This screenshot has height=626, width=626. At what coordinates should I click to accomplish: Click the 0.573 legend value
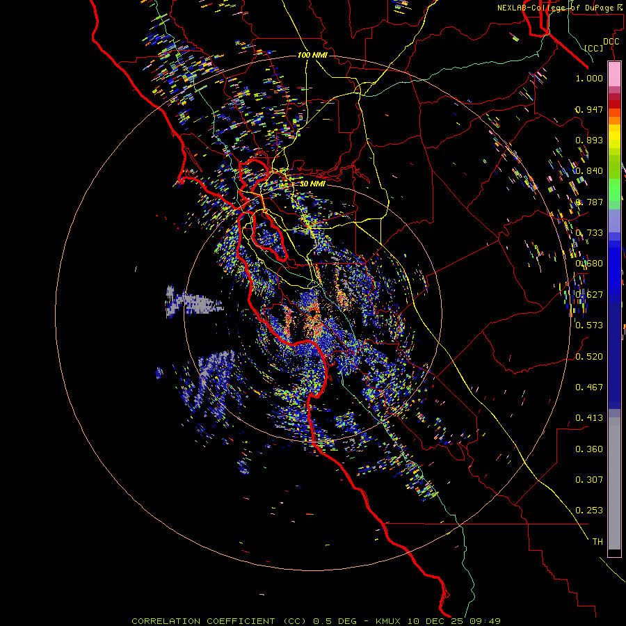pos(589,326)
